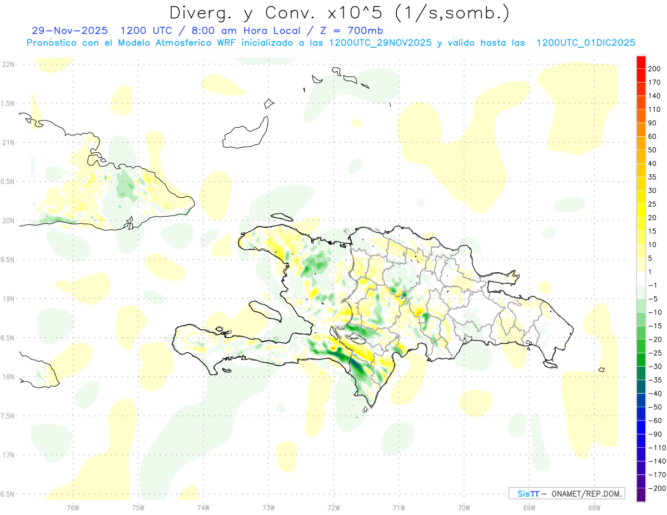Image resolution: width=667 pixels, height=515 pixels.
Task: Click the white colorbar segment between 1 and -1
Action: tap(641, 278)
